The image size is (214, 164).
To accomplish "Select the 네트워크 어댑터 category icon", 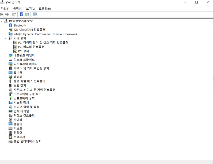I will 10,55.
